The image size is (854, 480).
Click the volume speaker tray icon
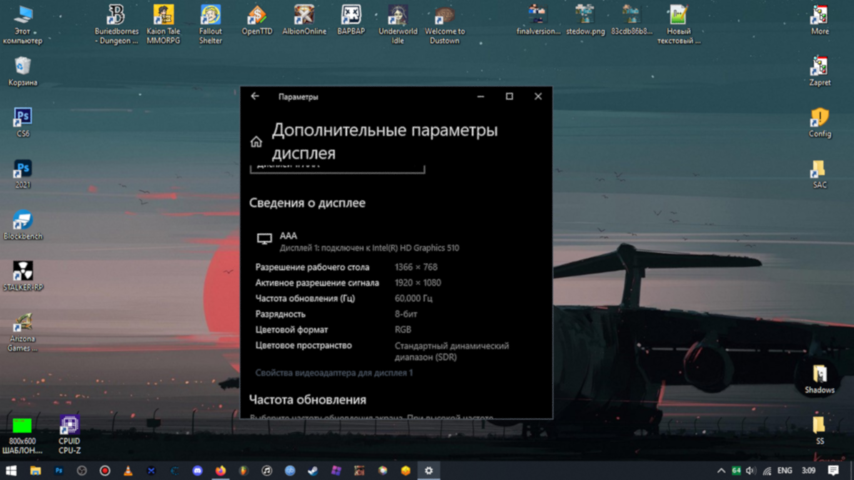point(751,471)
